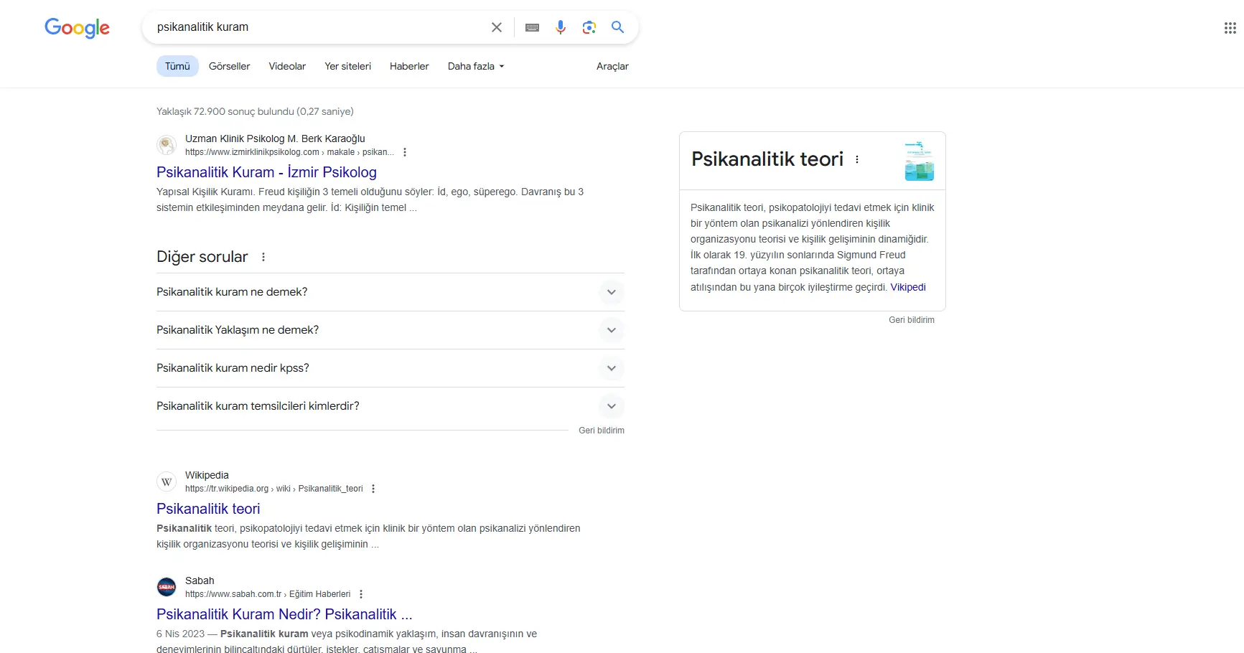Switch to the Videolar tab
The width and height of the screenshot is (1244, 653).
(x=287, y=66)
